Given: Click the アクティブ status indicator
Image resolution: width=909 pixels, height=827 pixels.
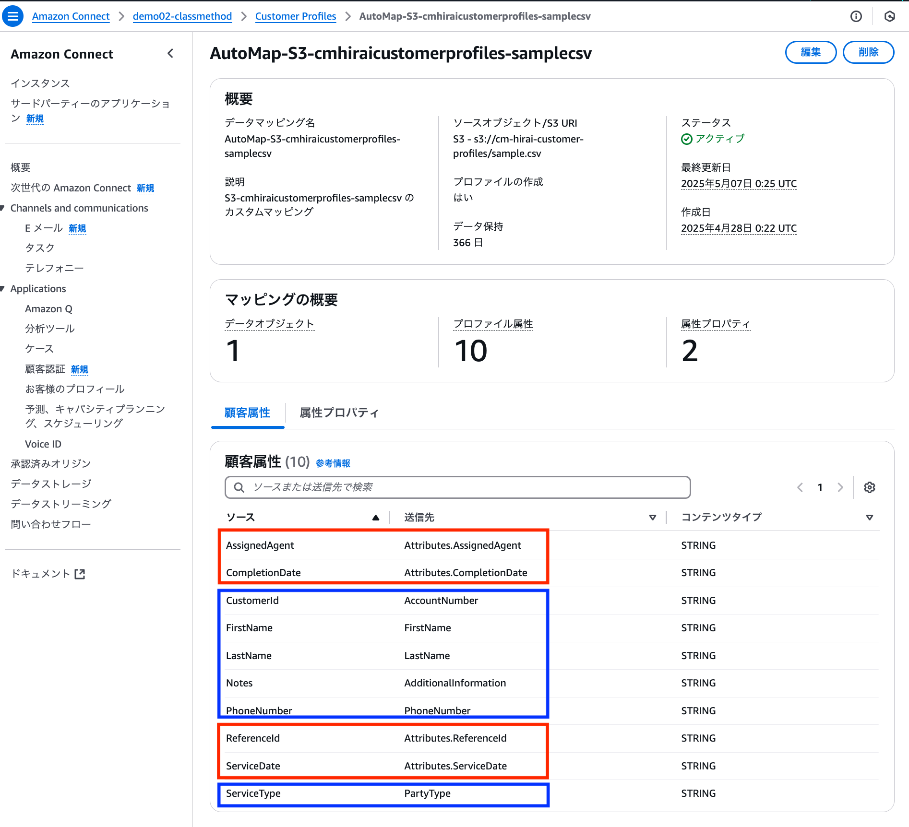Looking at the screenshot, I should tap(713, 139).
